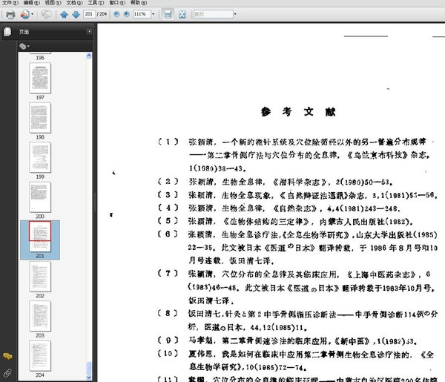Click the heading 参考文献 in document
Image resolution: width=445 pixels, height=382 pixels.
pos(298,112)
